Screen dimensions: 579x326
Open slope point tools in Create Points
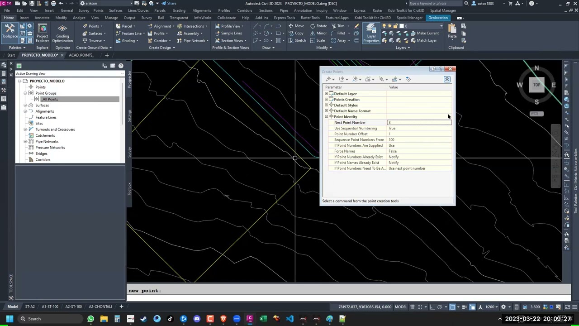(x=395, y=79)
